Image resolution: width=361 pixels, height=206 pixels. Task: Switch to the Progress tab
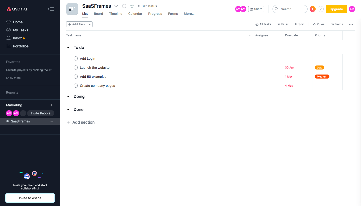155,14
